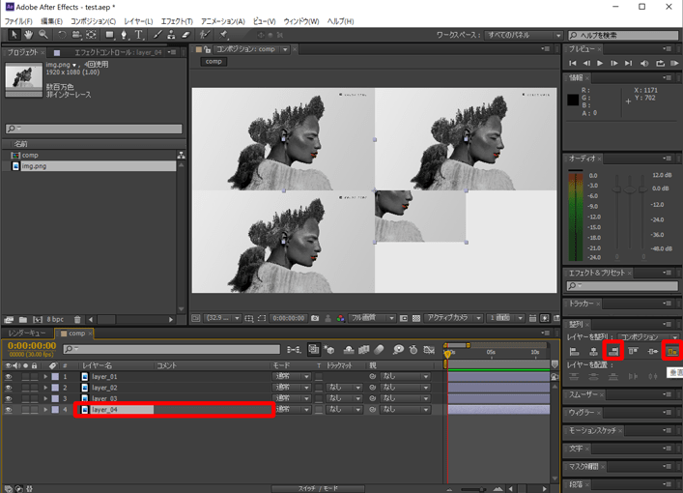Expand layer_04 properties triangle
The width and height of the screenshot is (683, 493).
click(x=45, y=410)
